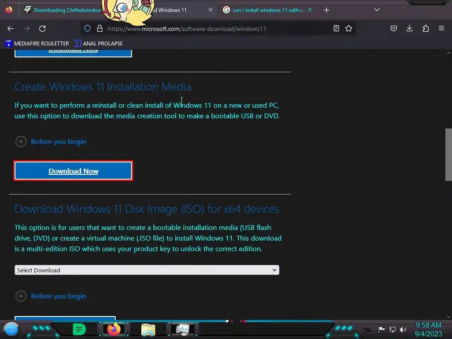This screenshot has width=452, height=339.
Task: Expand Before you begin under Disk Image
Action: tap(51, 296)
